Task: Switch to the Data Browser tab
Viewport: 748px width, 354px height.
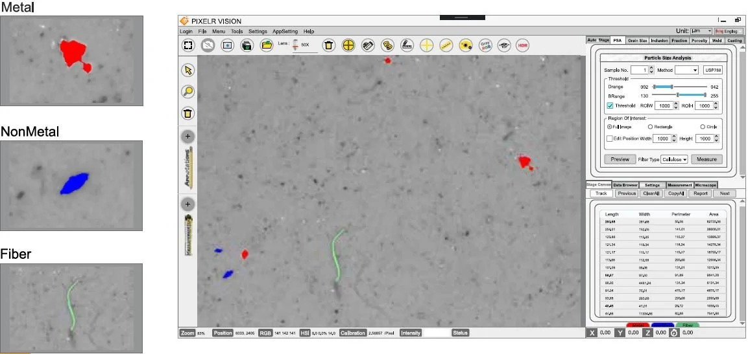Action: tap(625, 185)
